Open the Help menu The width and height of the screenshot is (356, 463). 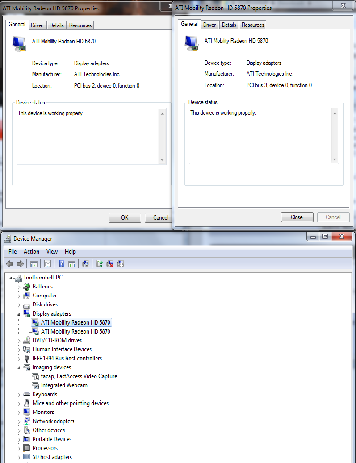(70, 251)
